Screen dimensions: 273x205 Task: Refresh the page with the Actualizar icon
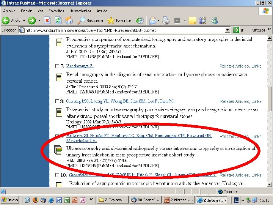(x=58, y=20)
